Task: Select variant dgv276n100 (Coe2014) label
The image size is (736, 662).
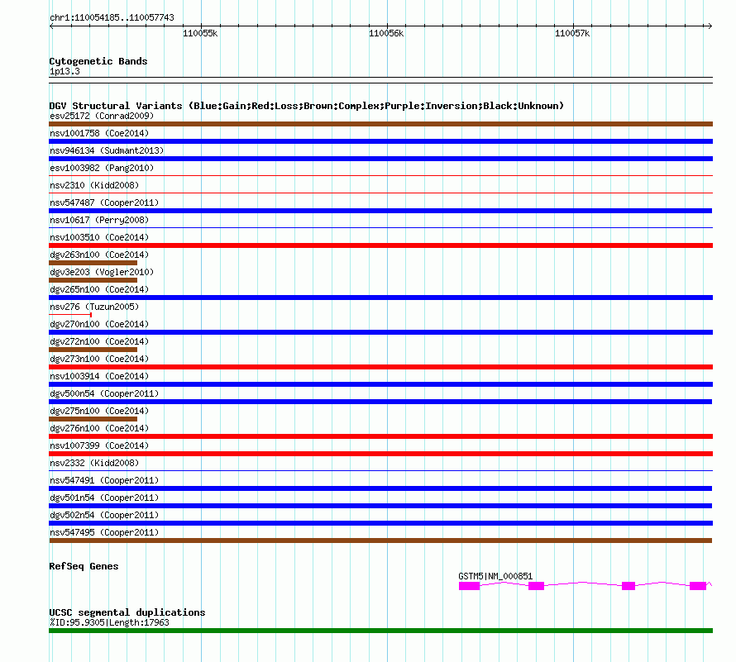Action: point(99,428)
